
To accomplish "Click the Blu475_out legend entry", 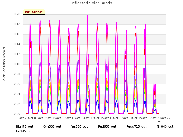I will (x=22, y=126).
